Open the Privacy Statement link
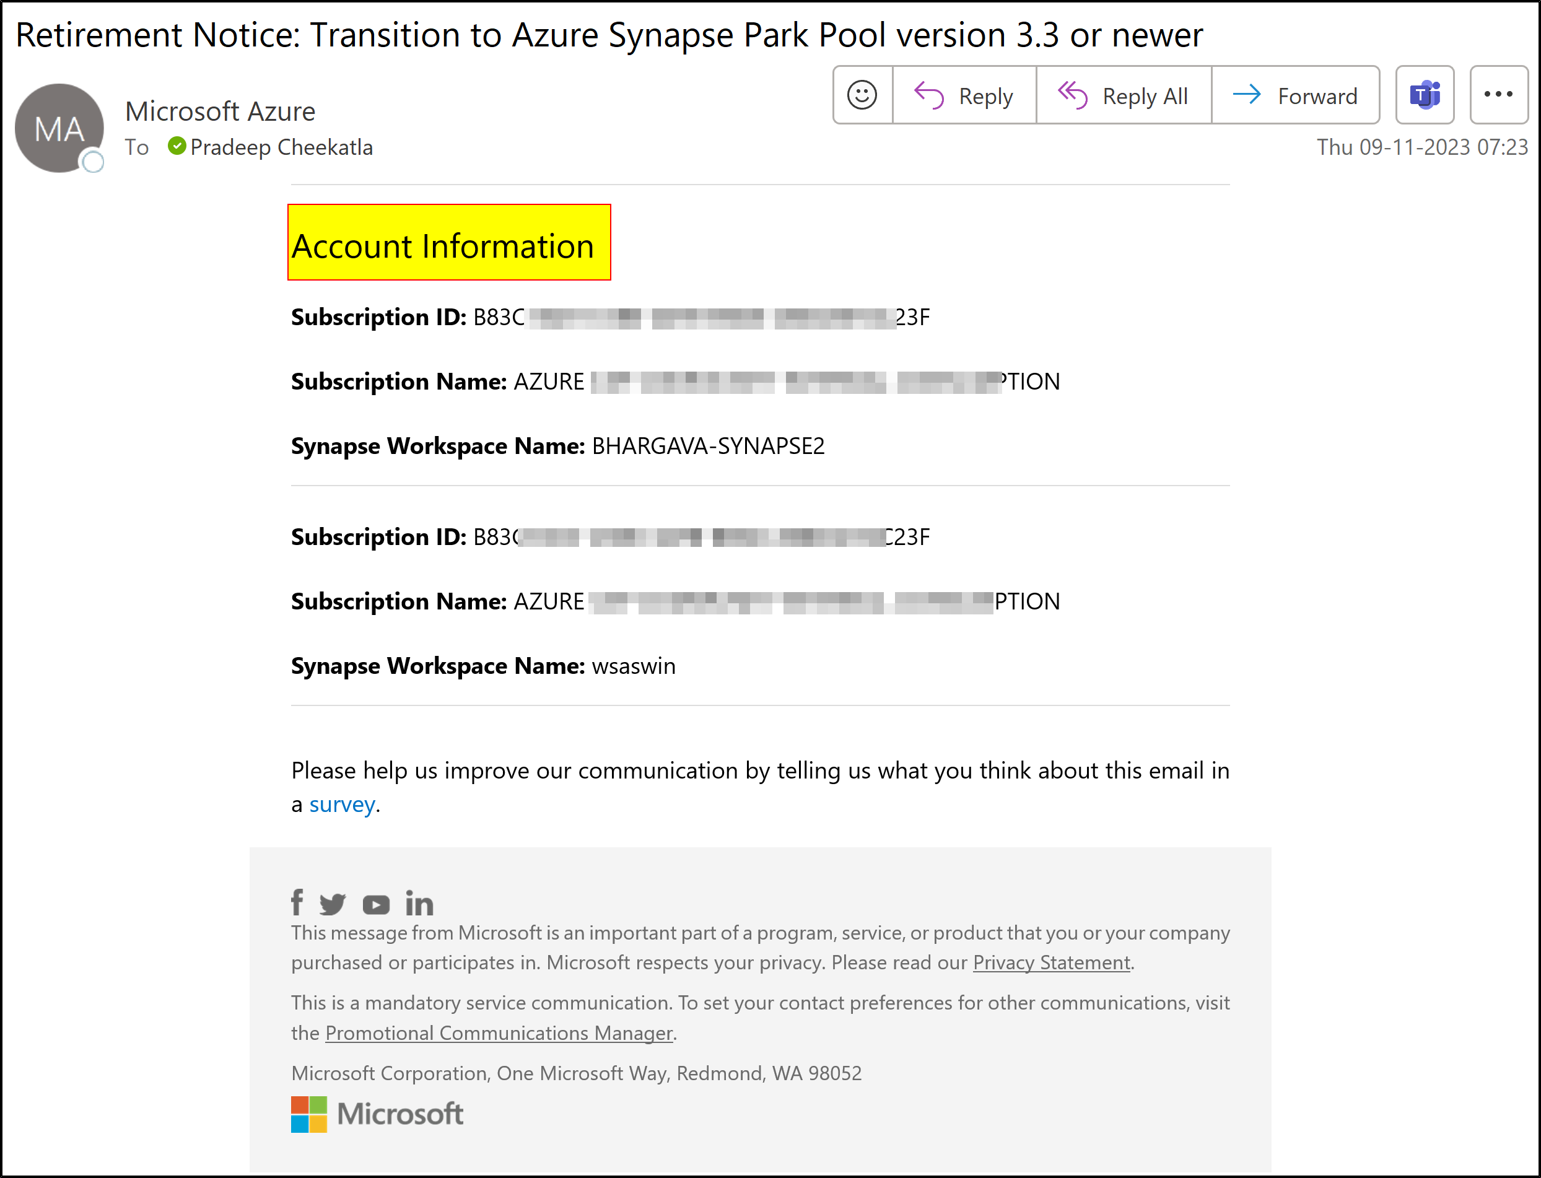This screenshot has width=1541, height=1178. click(x=1051, y=962)
